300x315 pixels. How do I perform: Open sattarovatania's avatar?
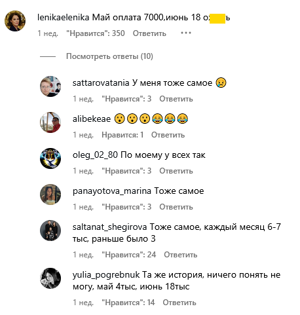point(50,86)
